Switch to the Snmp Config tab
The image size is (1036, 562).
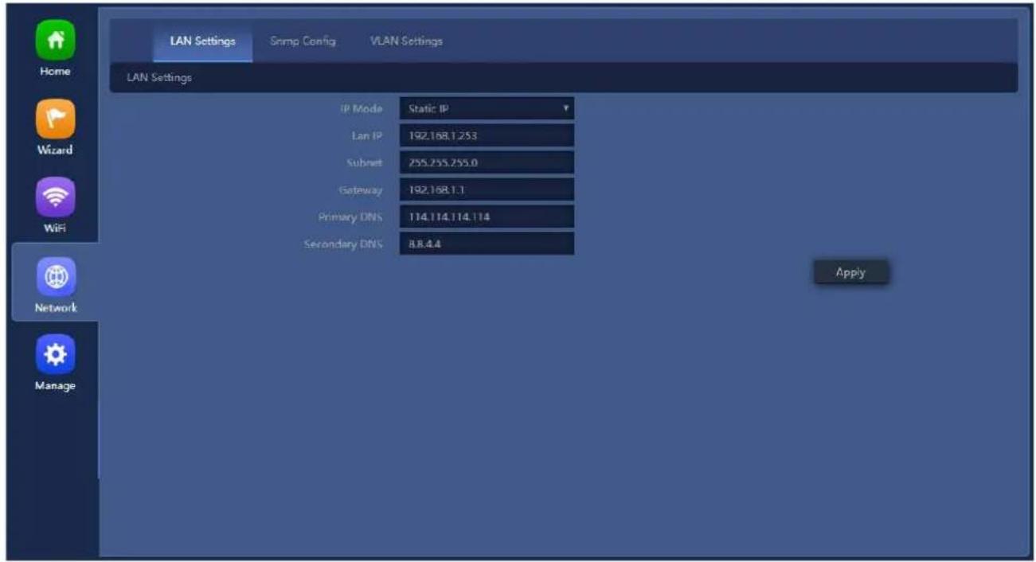click(303, 41)
